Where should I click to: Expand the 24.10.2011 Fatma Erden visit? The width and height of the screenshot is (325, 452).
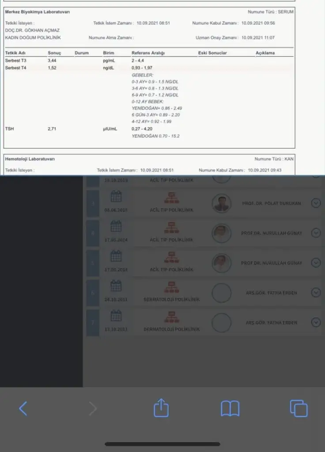pyautogui.click(x=316, y=292)
